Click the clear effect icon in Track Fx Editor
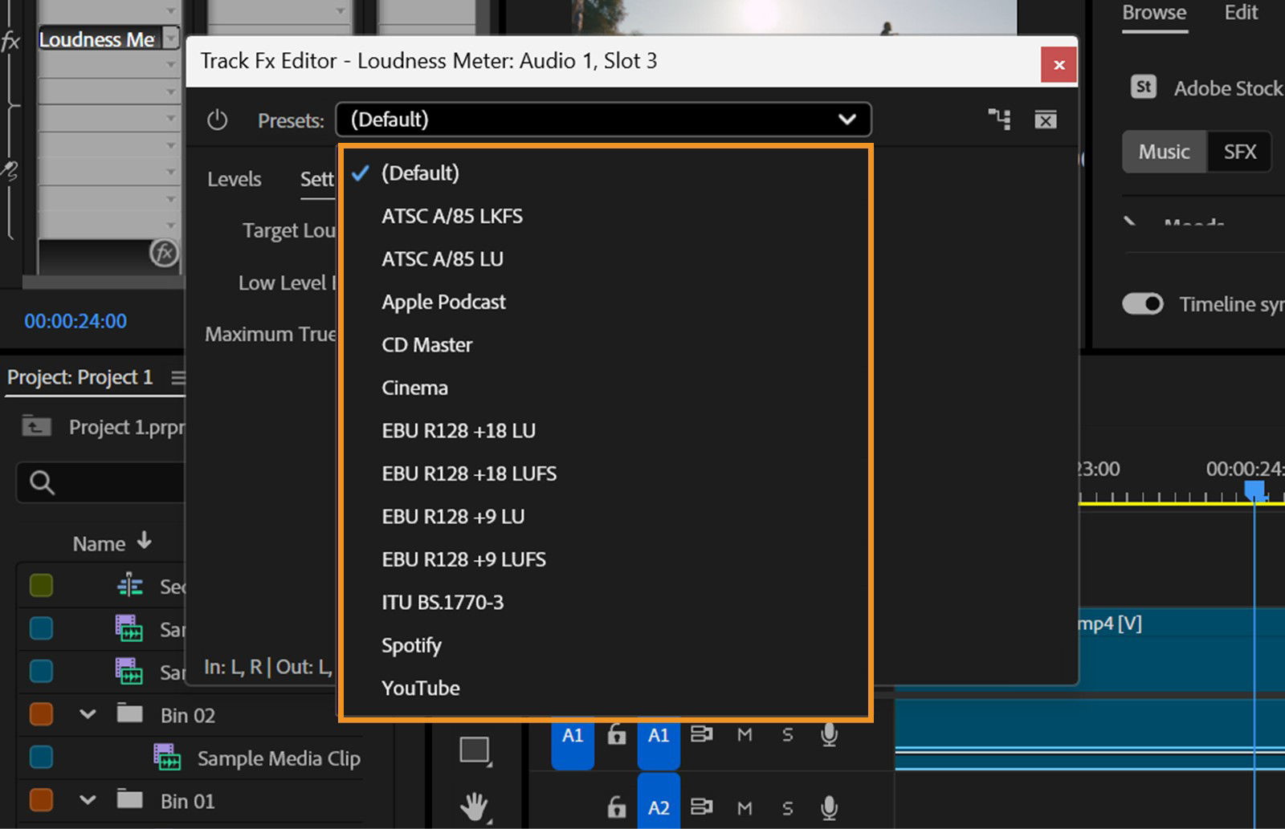The image size is (1285, 829). [1046, 119]
